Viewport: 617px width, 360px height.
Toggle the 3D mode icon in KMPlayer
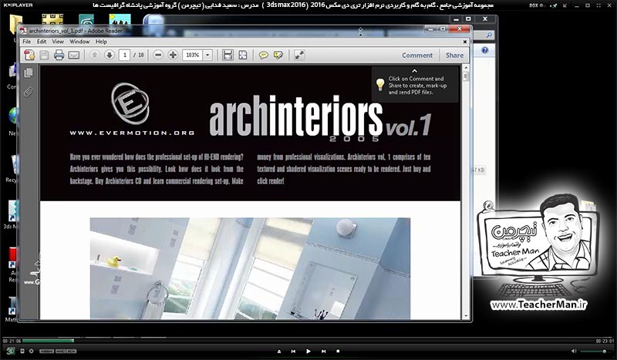[x=10, y=351]
